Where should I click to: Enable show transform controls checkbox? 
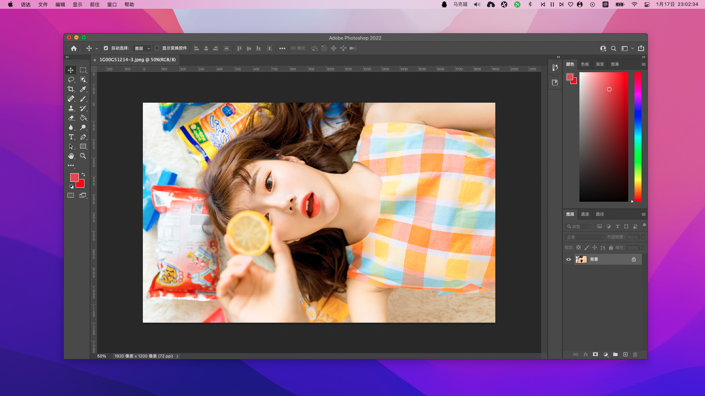point(157,48)
